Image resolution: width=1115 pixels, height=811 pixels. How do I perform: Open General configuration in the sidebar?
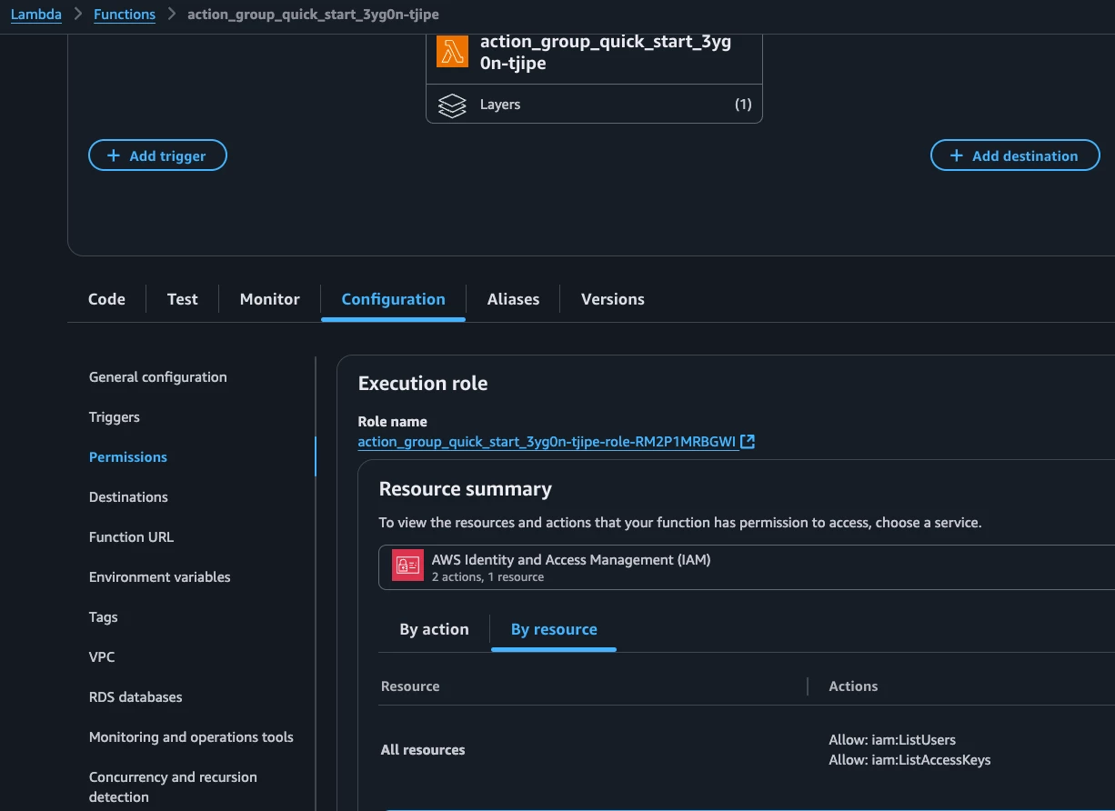158,377
